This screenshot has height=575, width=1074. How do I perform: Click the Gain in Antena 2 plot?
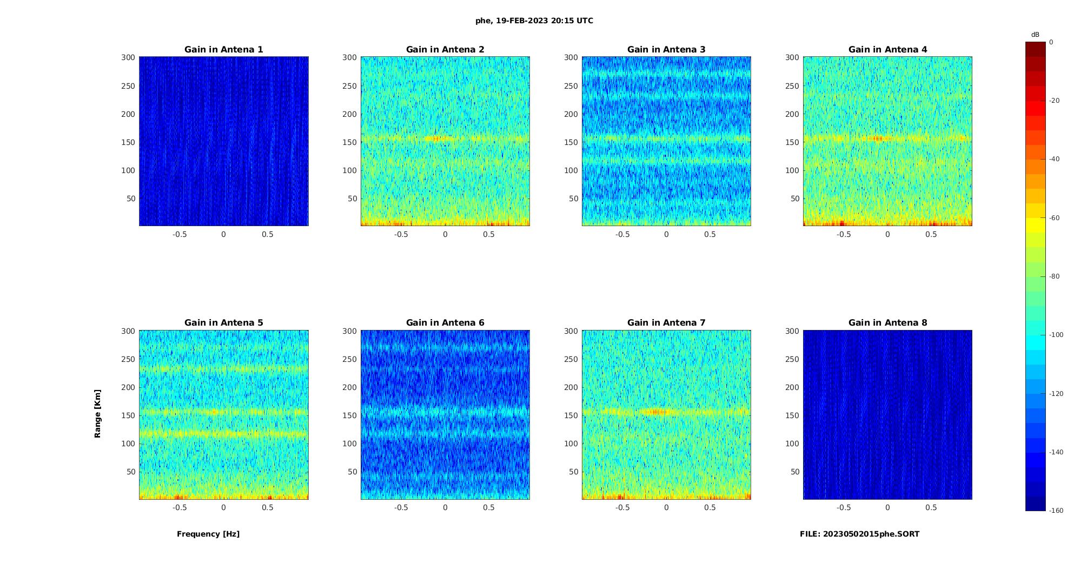[x=445, y=141]
